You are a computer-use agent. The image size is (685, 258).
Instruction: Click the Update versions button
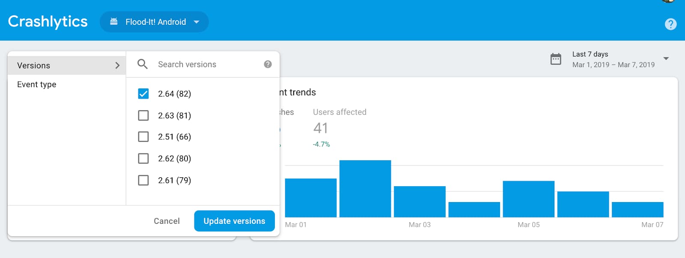click(x=234, y=221)
